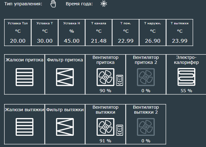Image resolution: width=206 pixels, height=147 pixels.
Task: Click the Уставка Н header label
Action: click(72, 23)
